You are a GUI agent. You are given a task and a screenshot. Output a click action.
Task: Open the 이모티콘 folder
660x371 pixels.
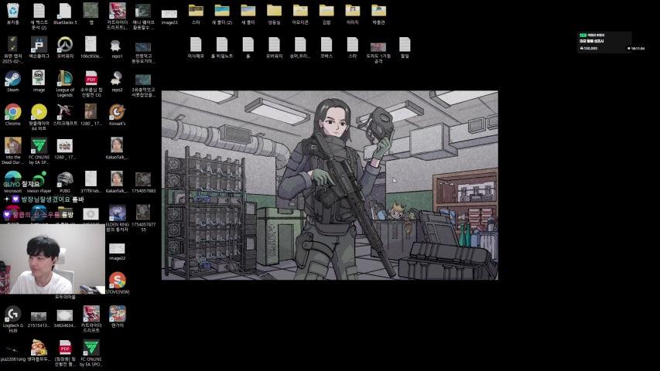300,13
